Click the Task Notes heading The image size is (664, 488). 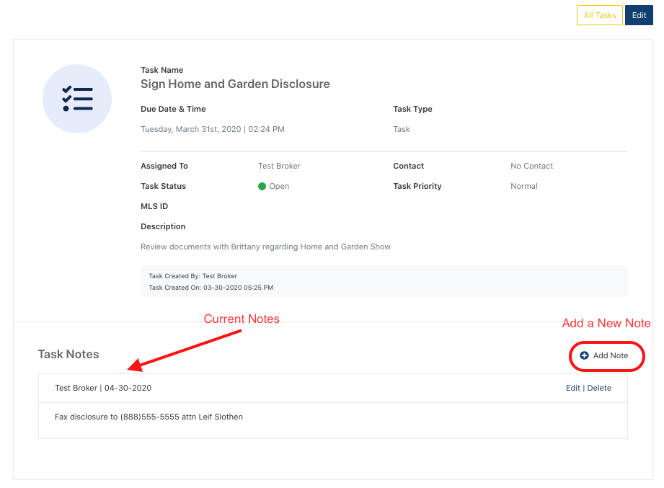click(x=68, y=354)
